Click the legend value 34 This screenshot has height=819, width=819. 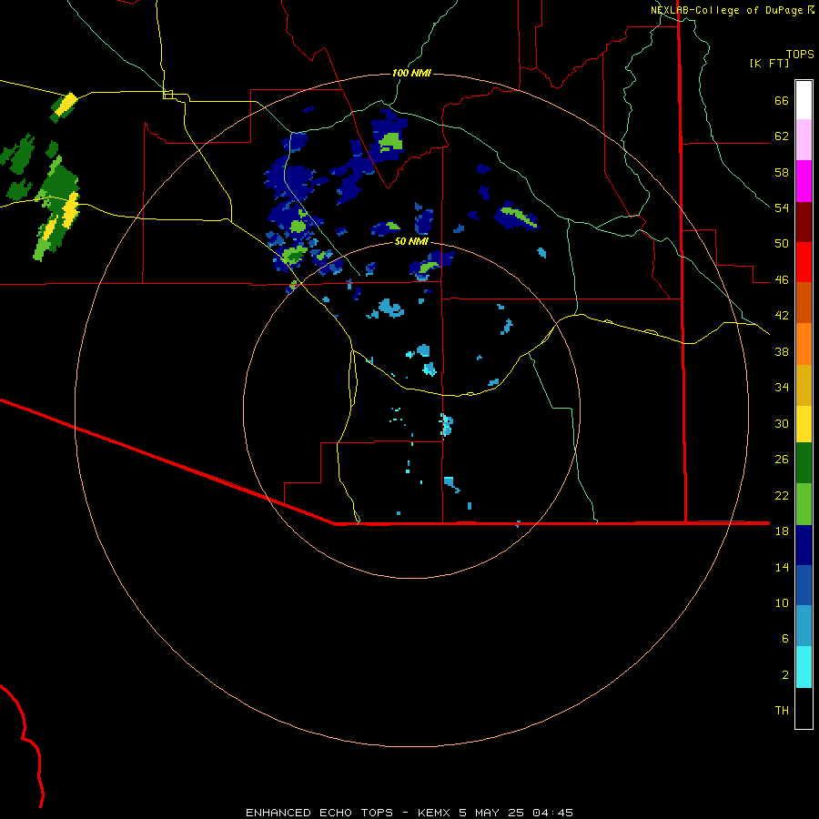pos(782,387)
